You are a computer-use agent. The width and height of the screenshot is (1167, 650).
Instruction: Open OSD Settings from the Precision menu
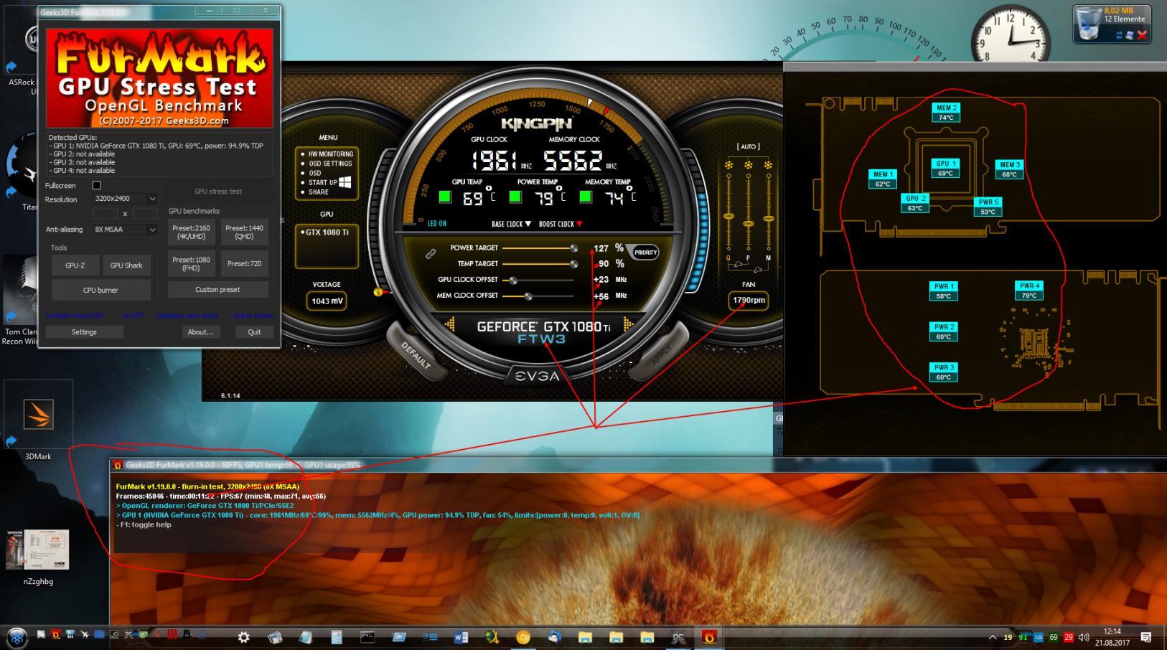(329, 164)
